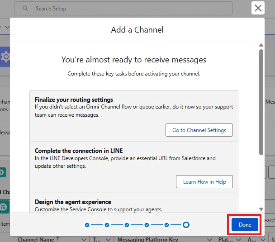Screen dimensions: 275x242
Task: Select the current final step indicator
Action: click(x=186, y=225)
